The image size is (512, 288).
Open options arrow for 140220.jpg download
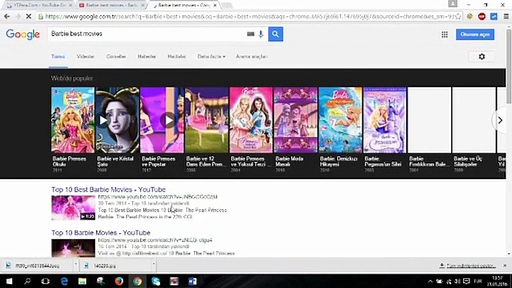pos(154,265)
